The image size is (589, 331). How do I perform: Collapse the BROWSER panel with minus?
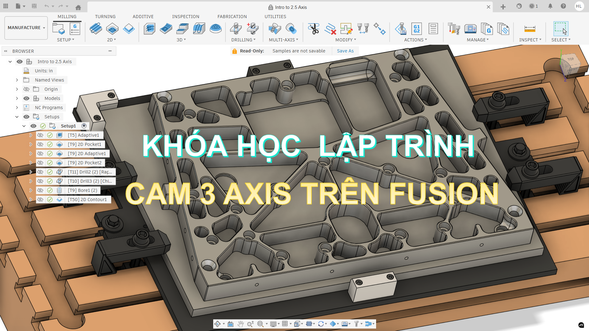(110, 51)
